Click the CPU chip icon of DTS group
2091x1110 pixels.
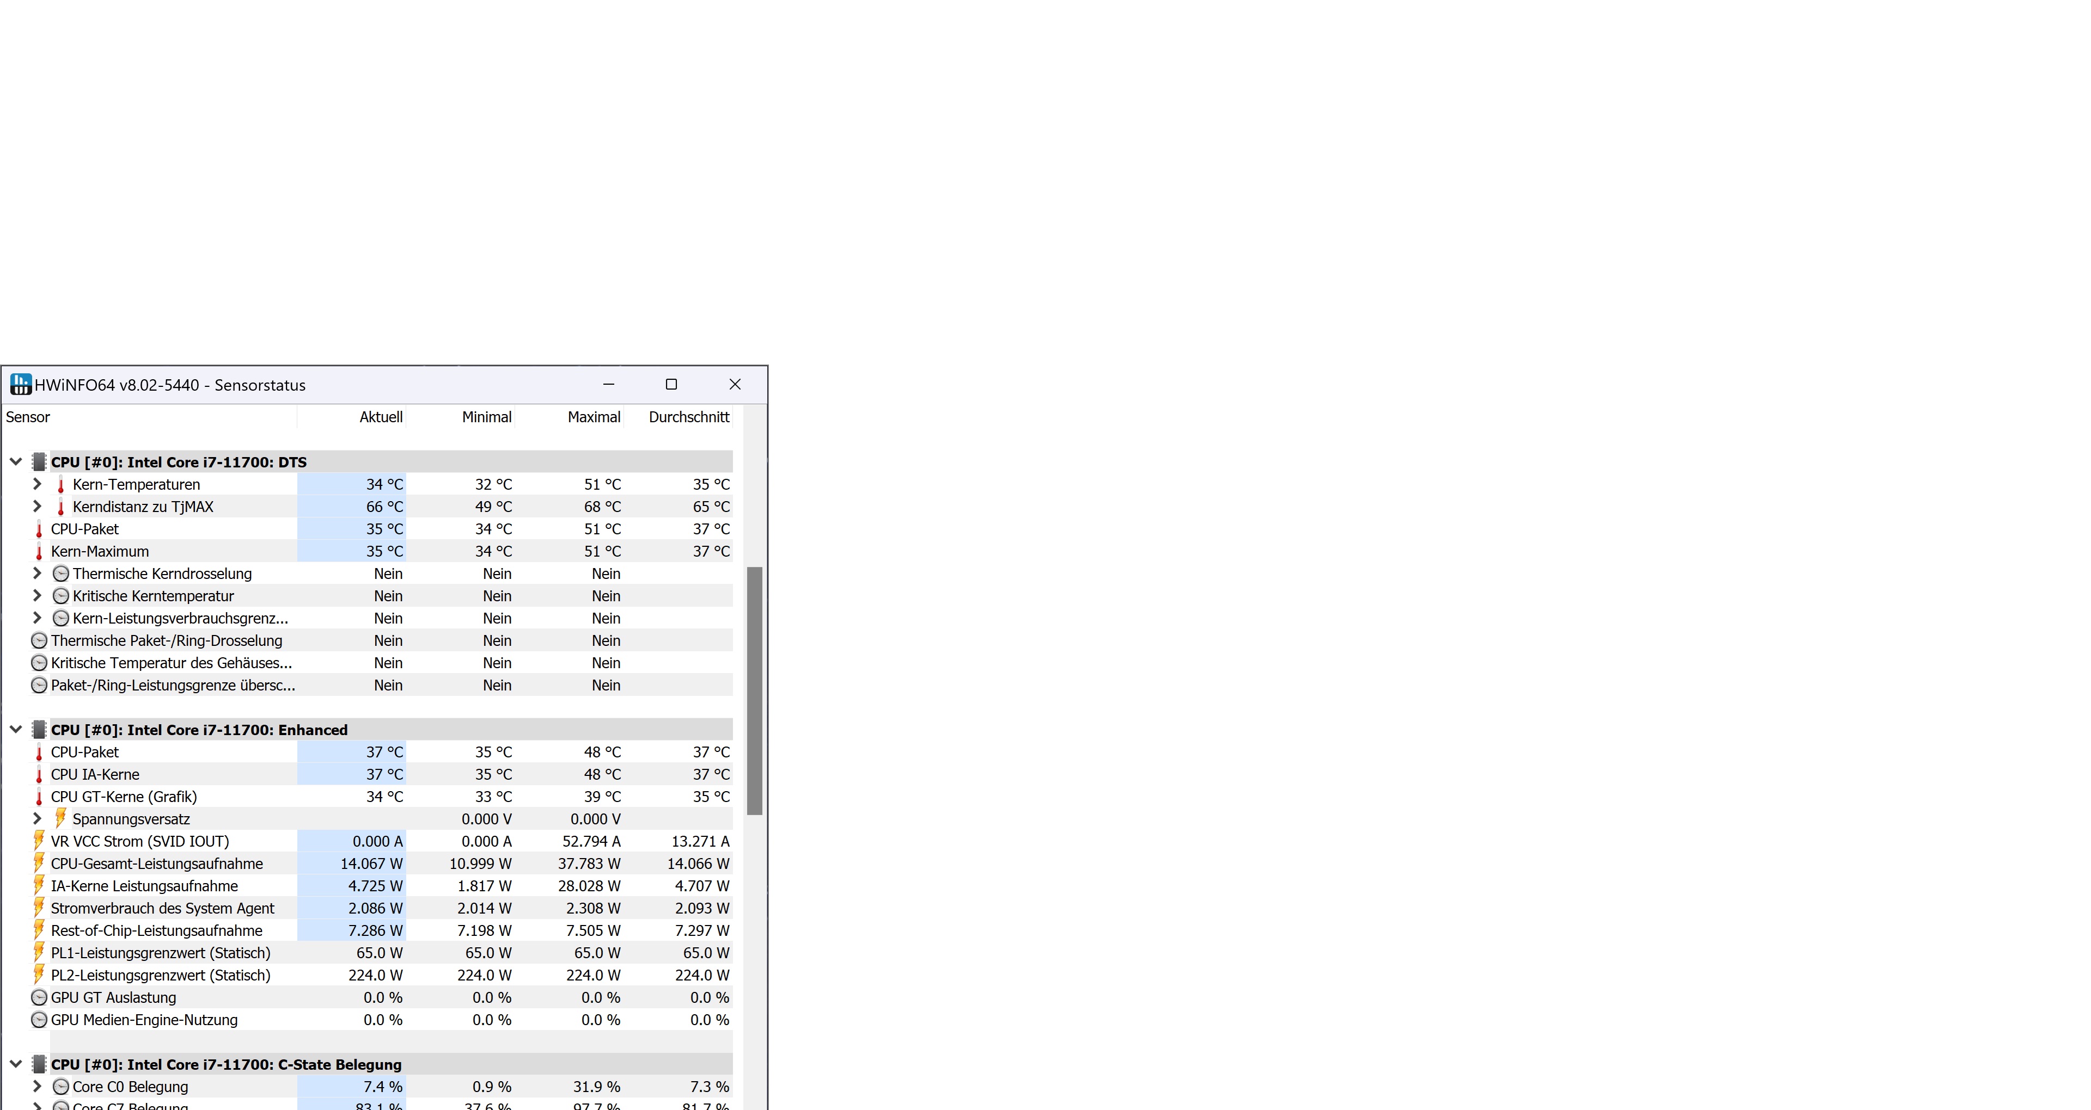coord(39,462)
